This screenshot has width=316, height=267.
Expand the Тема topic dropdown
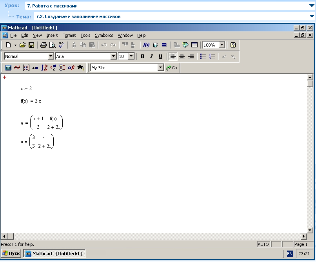[312, 16]
